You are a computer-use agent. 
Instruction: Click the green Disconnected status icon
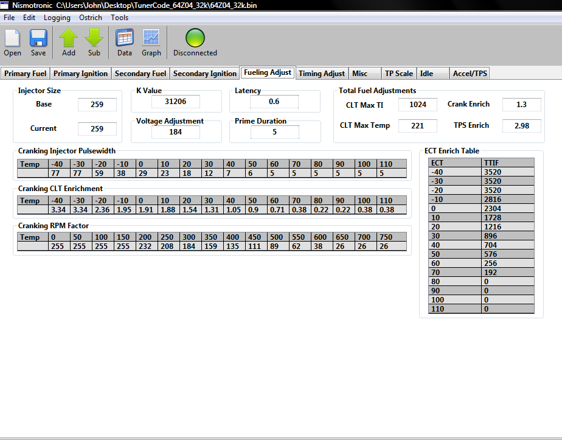click(195, 38)
